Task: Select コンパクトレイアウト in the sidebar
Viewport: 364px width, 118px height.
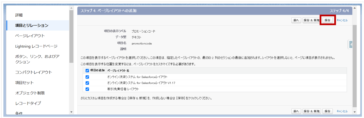Action: coord(34,72)
